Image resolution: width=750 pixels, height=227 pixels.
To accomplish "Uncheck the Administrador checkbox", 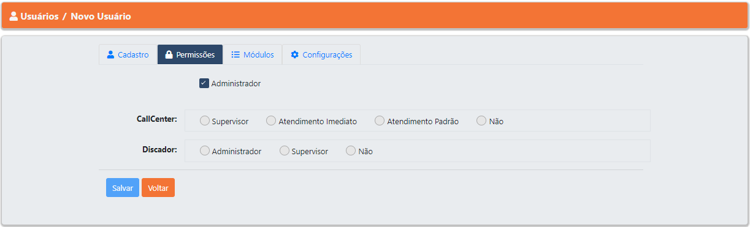I will (x=204, y=83).
